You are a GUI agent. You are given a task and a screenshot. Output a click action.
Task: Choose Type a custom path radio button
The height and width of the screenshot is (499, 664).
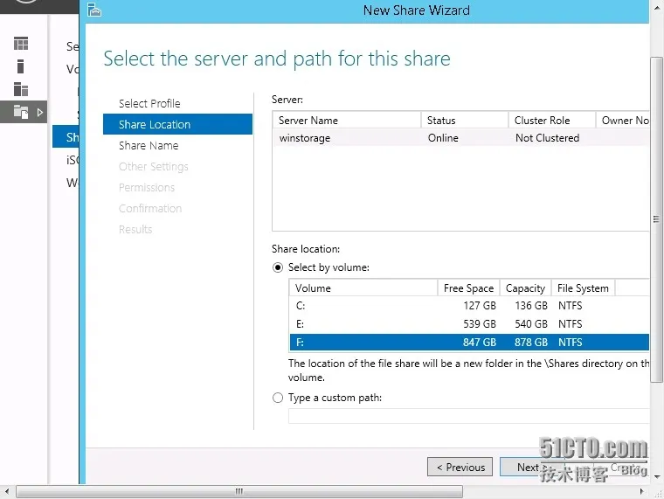pos(278,398)
